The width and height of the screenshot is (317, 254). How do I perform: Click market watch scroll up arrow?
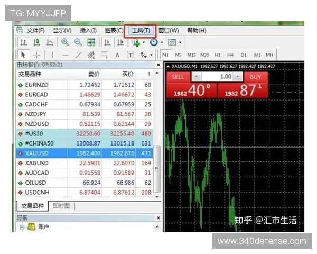(157, 72)
